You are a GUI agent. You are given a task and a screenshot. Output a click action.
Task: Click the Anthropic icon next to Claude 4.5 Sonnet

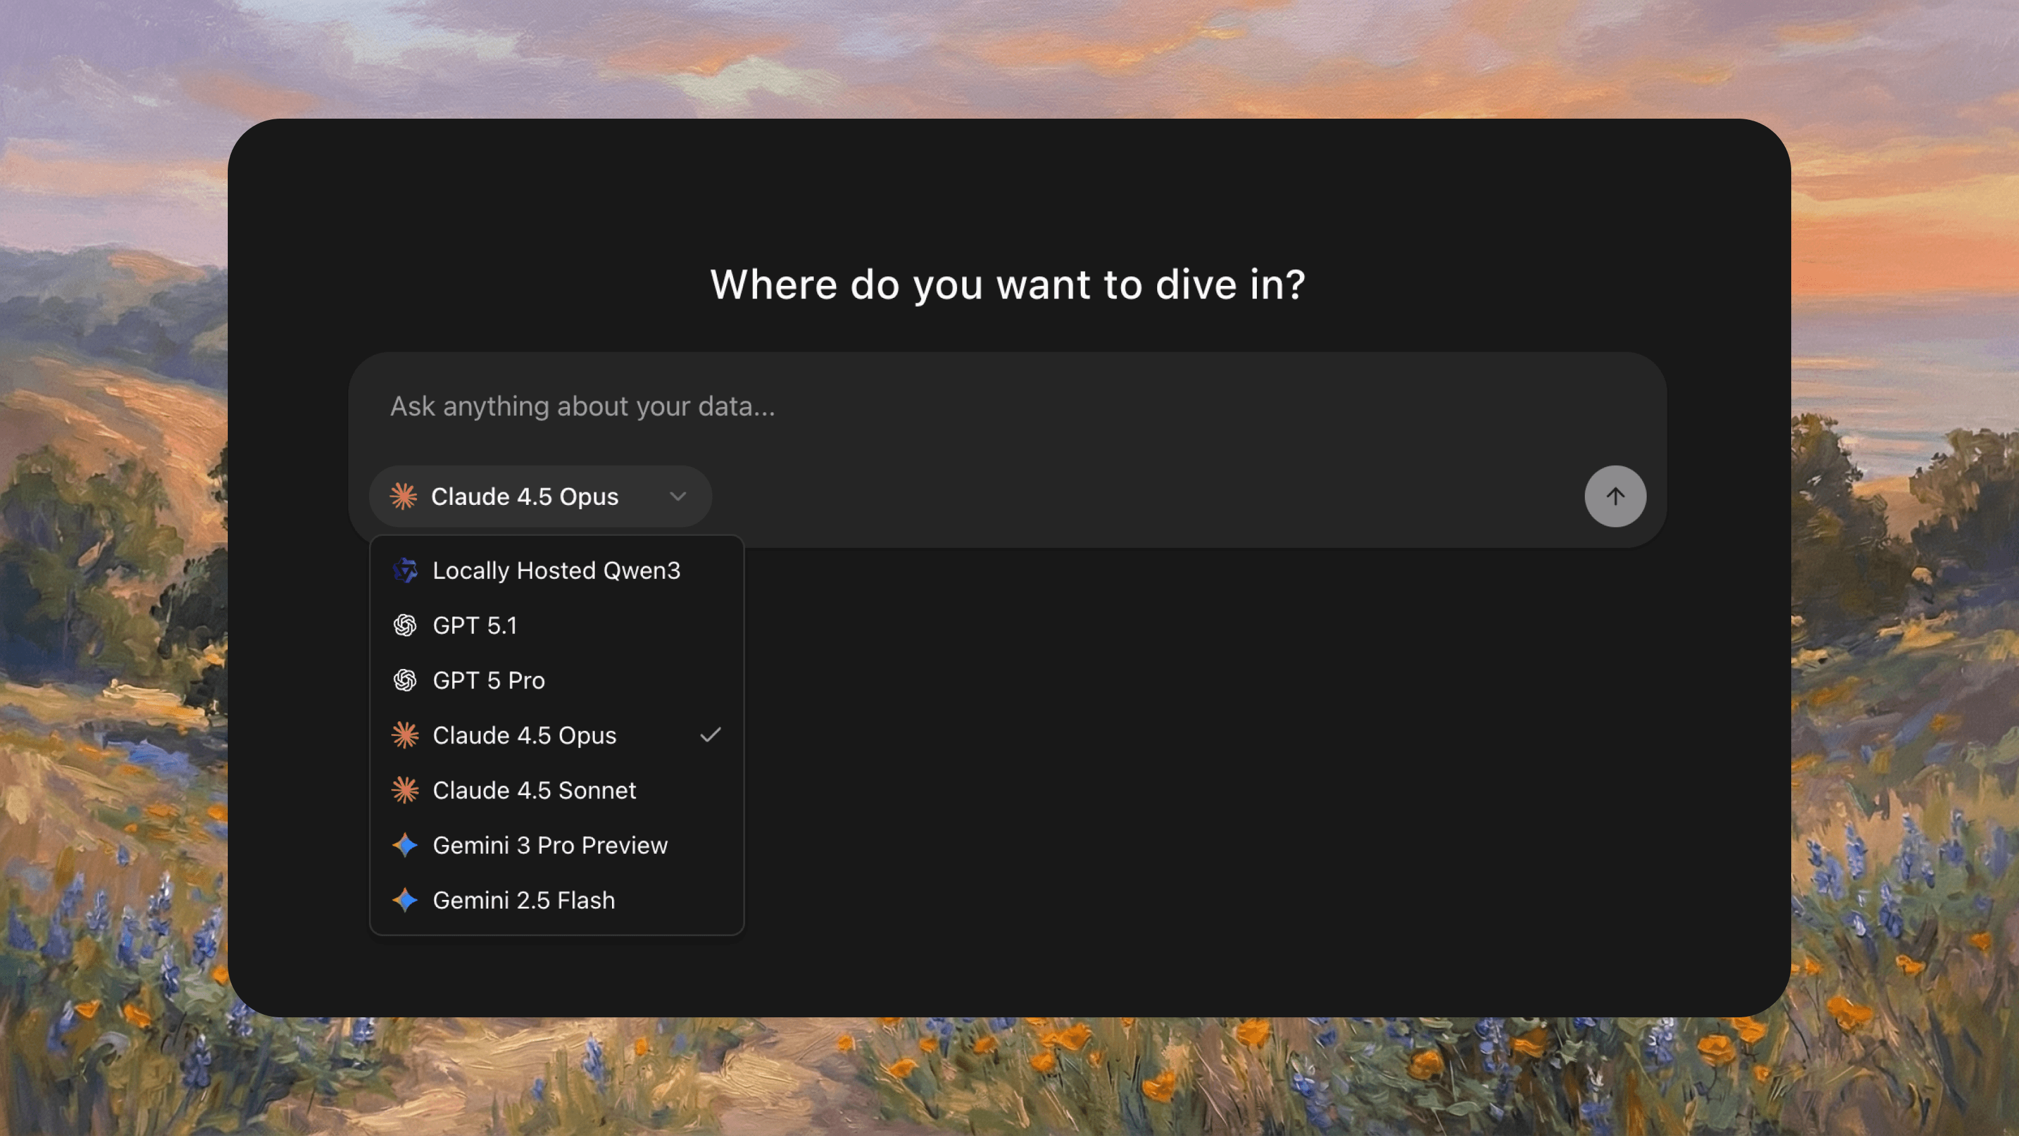[404, 790]
